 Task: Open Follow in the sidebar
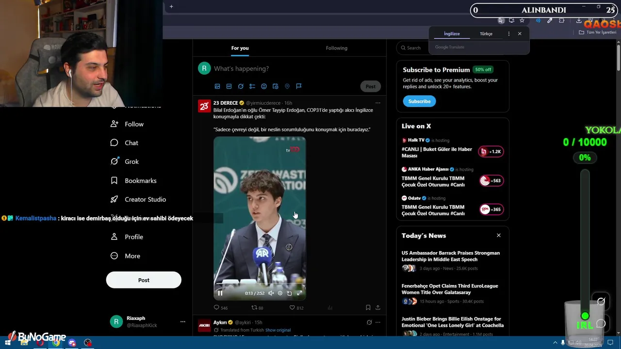127,124
